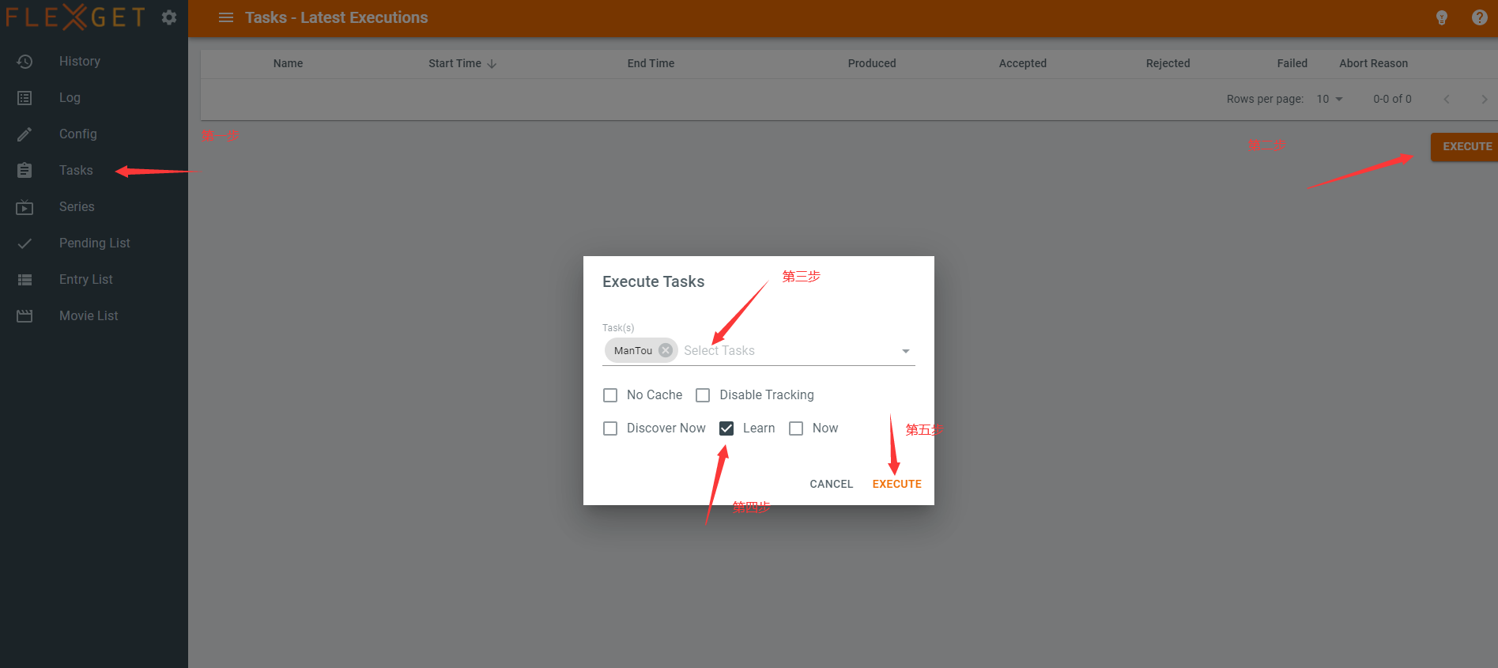Enable the No Cache checkbox
This screenshot has width=1498, height=668.
610,395
